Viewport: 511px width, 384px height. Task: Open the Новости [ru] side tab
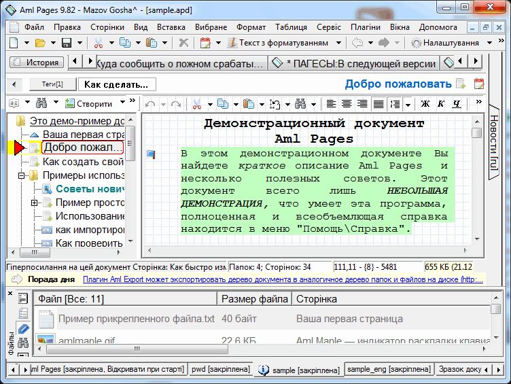(x=494, y=143)
